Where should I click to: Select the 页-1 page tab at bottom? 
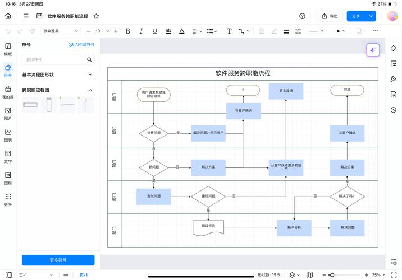pyautogui.click(x=84, y=275)
